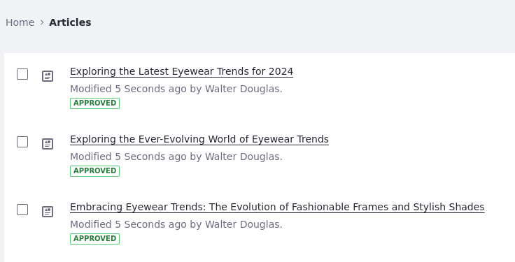Tick the checkbox for Ever-Evolving World of Eyewear Trends
Screen dimensions: 515x262
point(22,142)
